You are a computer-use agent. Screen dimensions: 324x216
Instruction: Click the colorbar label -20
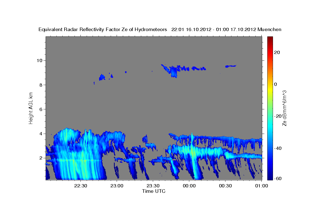[278, 116]
